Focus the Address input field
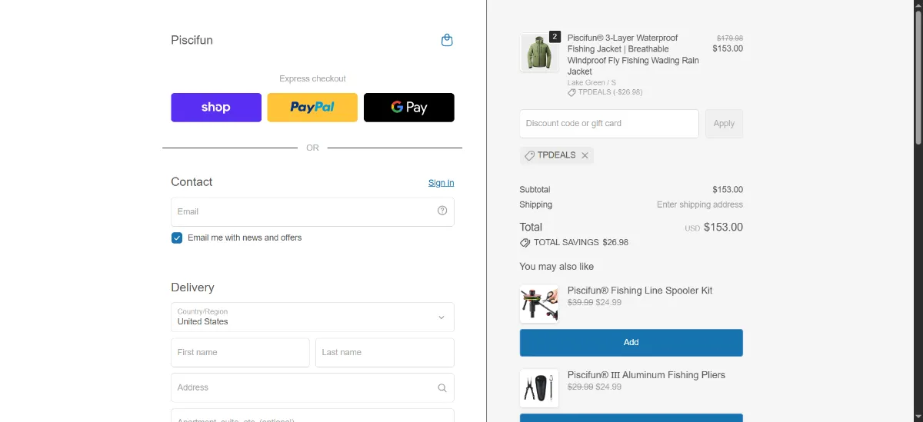Image resolution: width=923 pixels, height=422 pixels. click(312, 388)
